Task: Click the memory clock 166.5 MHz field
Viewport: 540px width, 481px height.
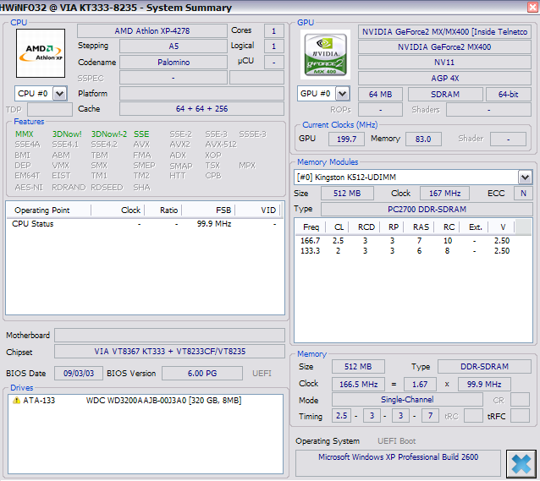Action: click(x=358, y=385)
